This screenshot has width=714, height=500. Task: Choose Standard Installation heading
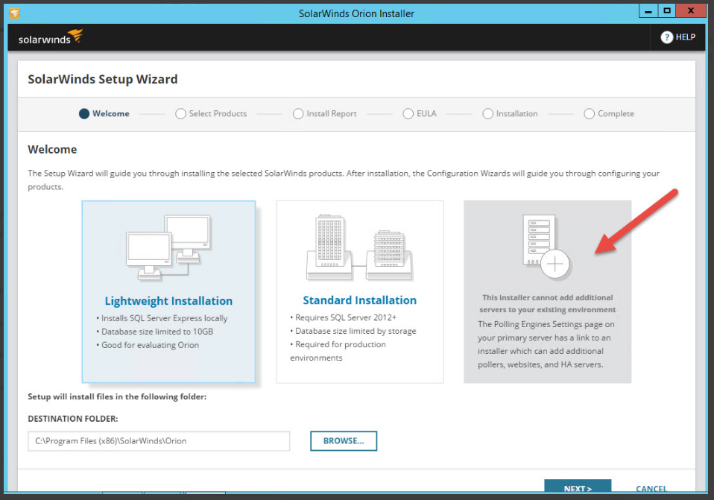coord(360,300)
